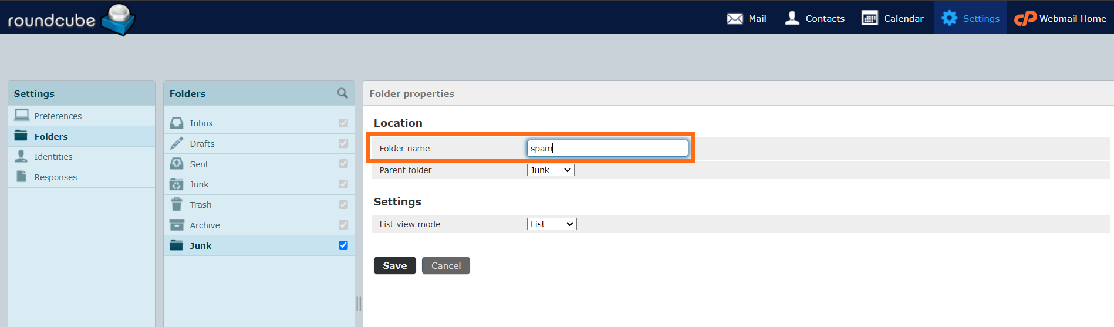Image resolution: width=1114 pixels, height=327 pixels.
Task: Click the Archive box icon
Action: click(177, 225)
